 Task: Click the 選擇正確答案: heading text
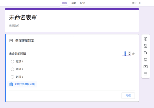click(x=25, y=41)
